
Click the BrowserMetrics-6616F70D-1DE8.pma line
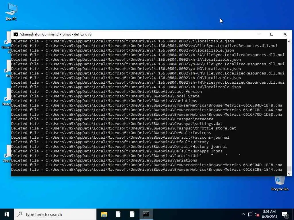pyautogui.click(x=147, y=115)
